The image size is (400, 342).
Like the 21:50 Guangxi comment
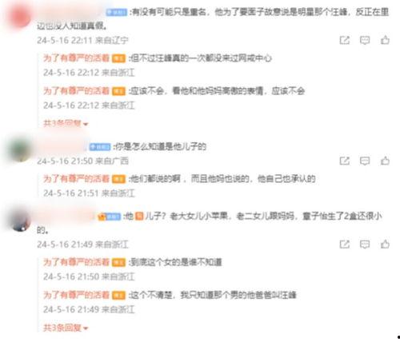pyautogui.click(x=385, y=161)
